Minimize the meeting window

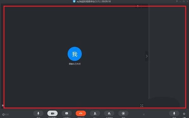tap(180, 1)
